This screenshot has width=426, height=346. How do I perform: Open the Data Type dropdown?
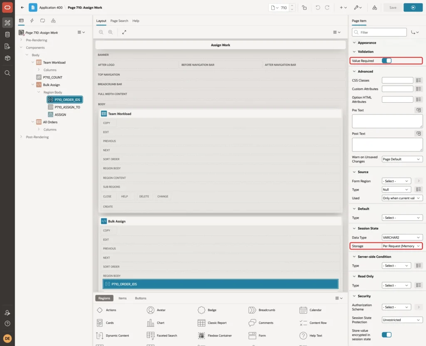click(x=402, y=237)
